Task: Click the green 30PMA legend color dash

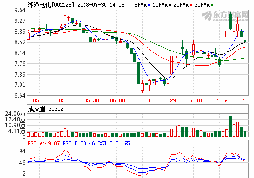Action: click(x=212, y=5)
